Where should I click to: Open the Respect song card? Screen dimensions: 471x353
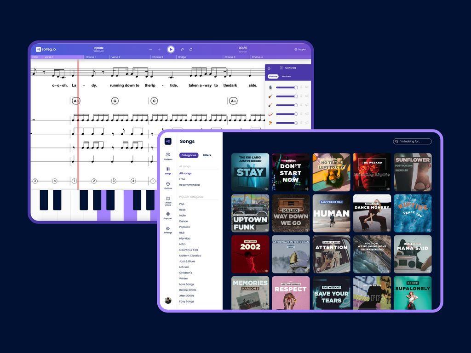291,293
